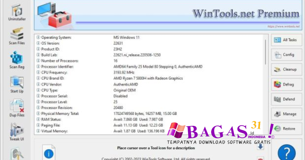Select the CPU Type row
Image resolution: width=305 pixels, height=160 pixels.
pos(150,90)
